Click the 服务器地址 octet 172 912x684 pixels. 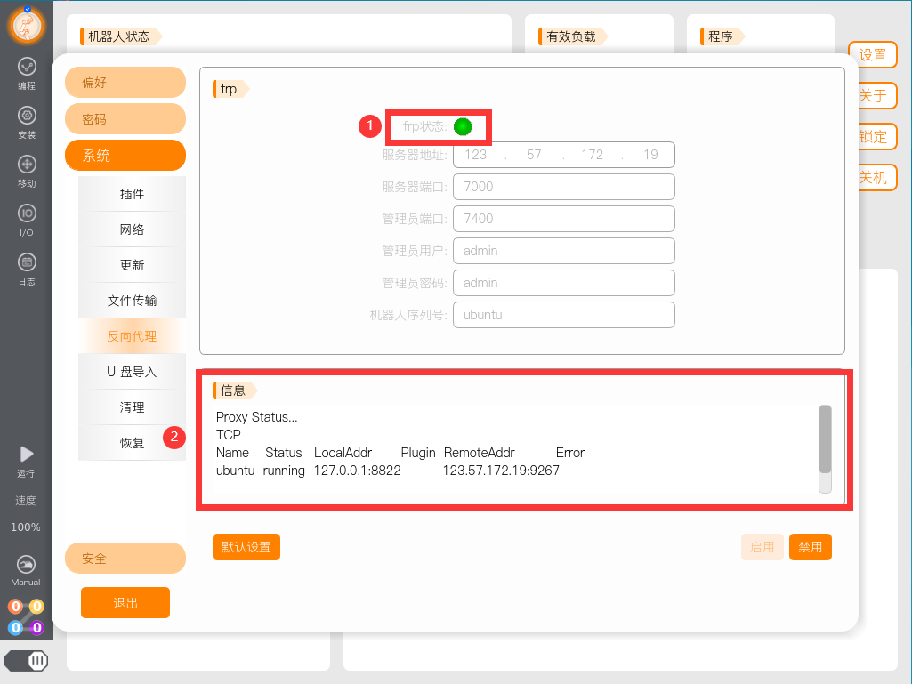(592, 155)
